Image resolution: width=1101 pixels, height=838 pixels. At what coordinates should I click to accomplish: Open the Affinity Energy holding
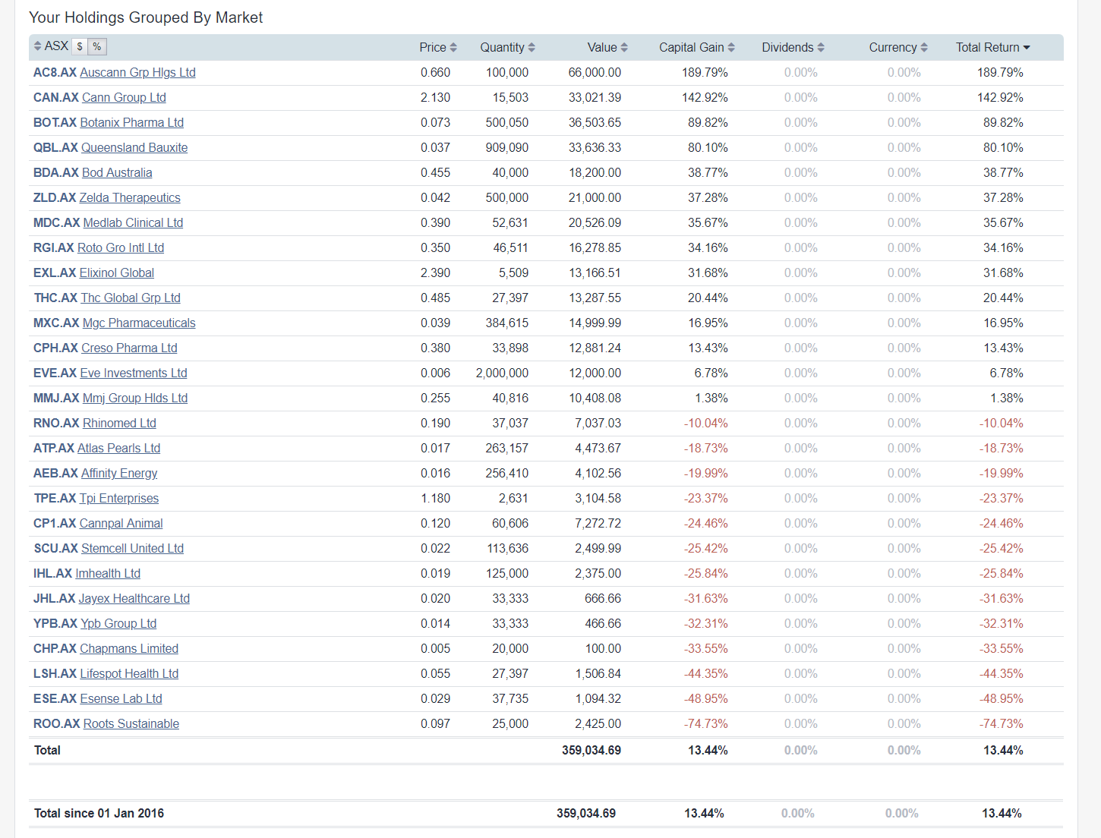(119, 473)
